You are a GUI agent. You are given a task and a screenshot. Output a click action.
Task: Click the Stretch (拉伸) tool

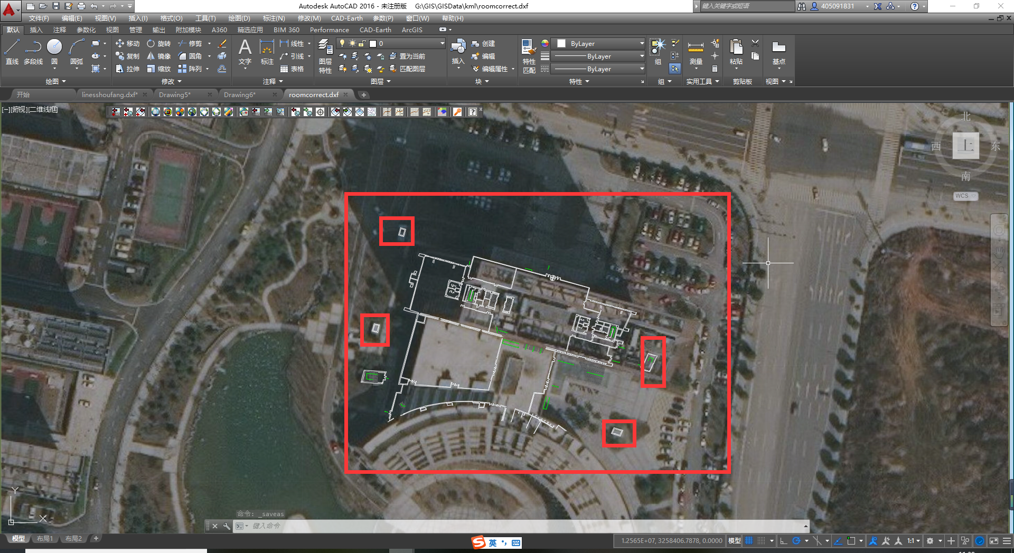point(128,69)
